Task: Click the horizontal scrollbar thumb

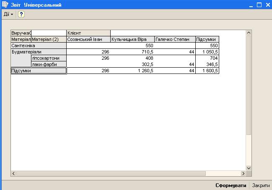Action: pyautogui.click(x=111, y=173)
